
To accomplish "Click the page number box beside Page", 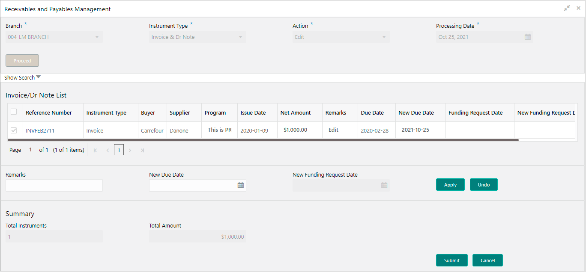I will 30,150.
